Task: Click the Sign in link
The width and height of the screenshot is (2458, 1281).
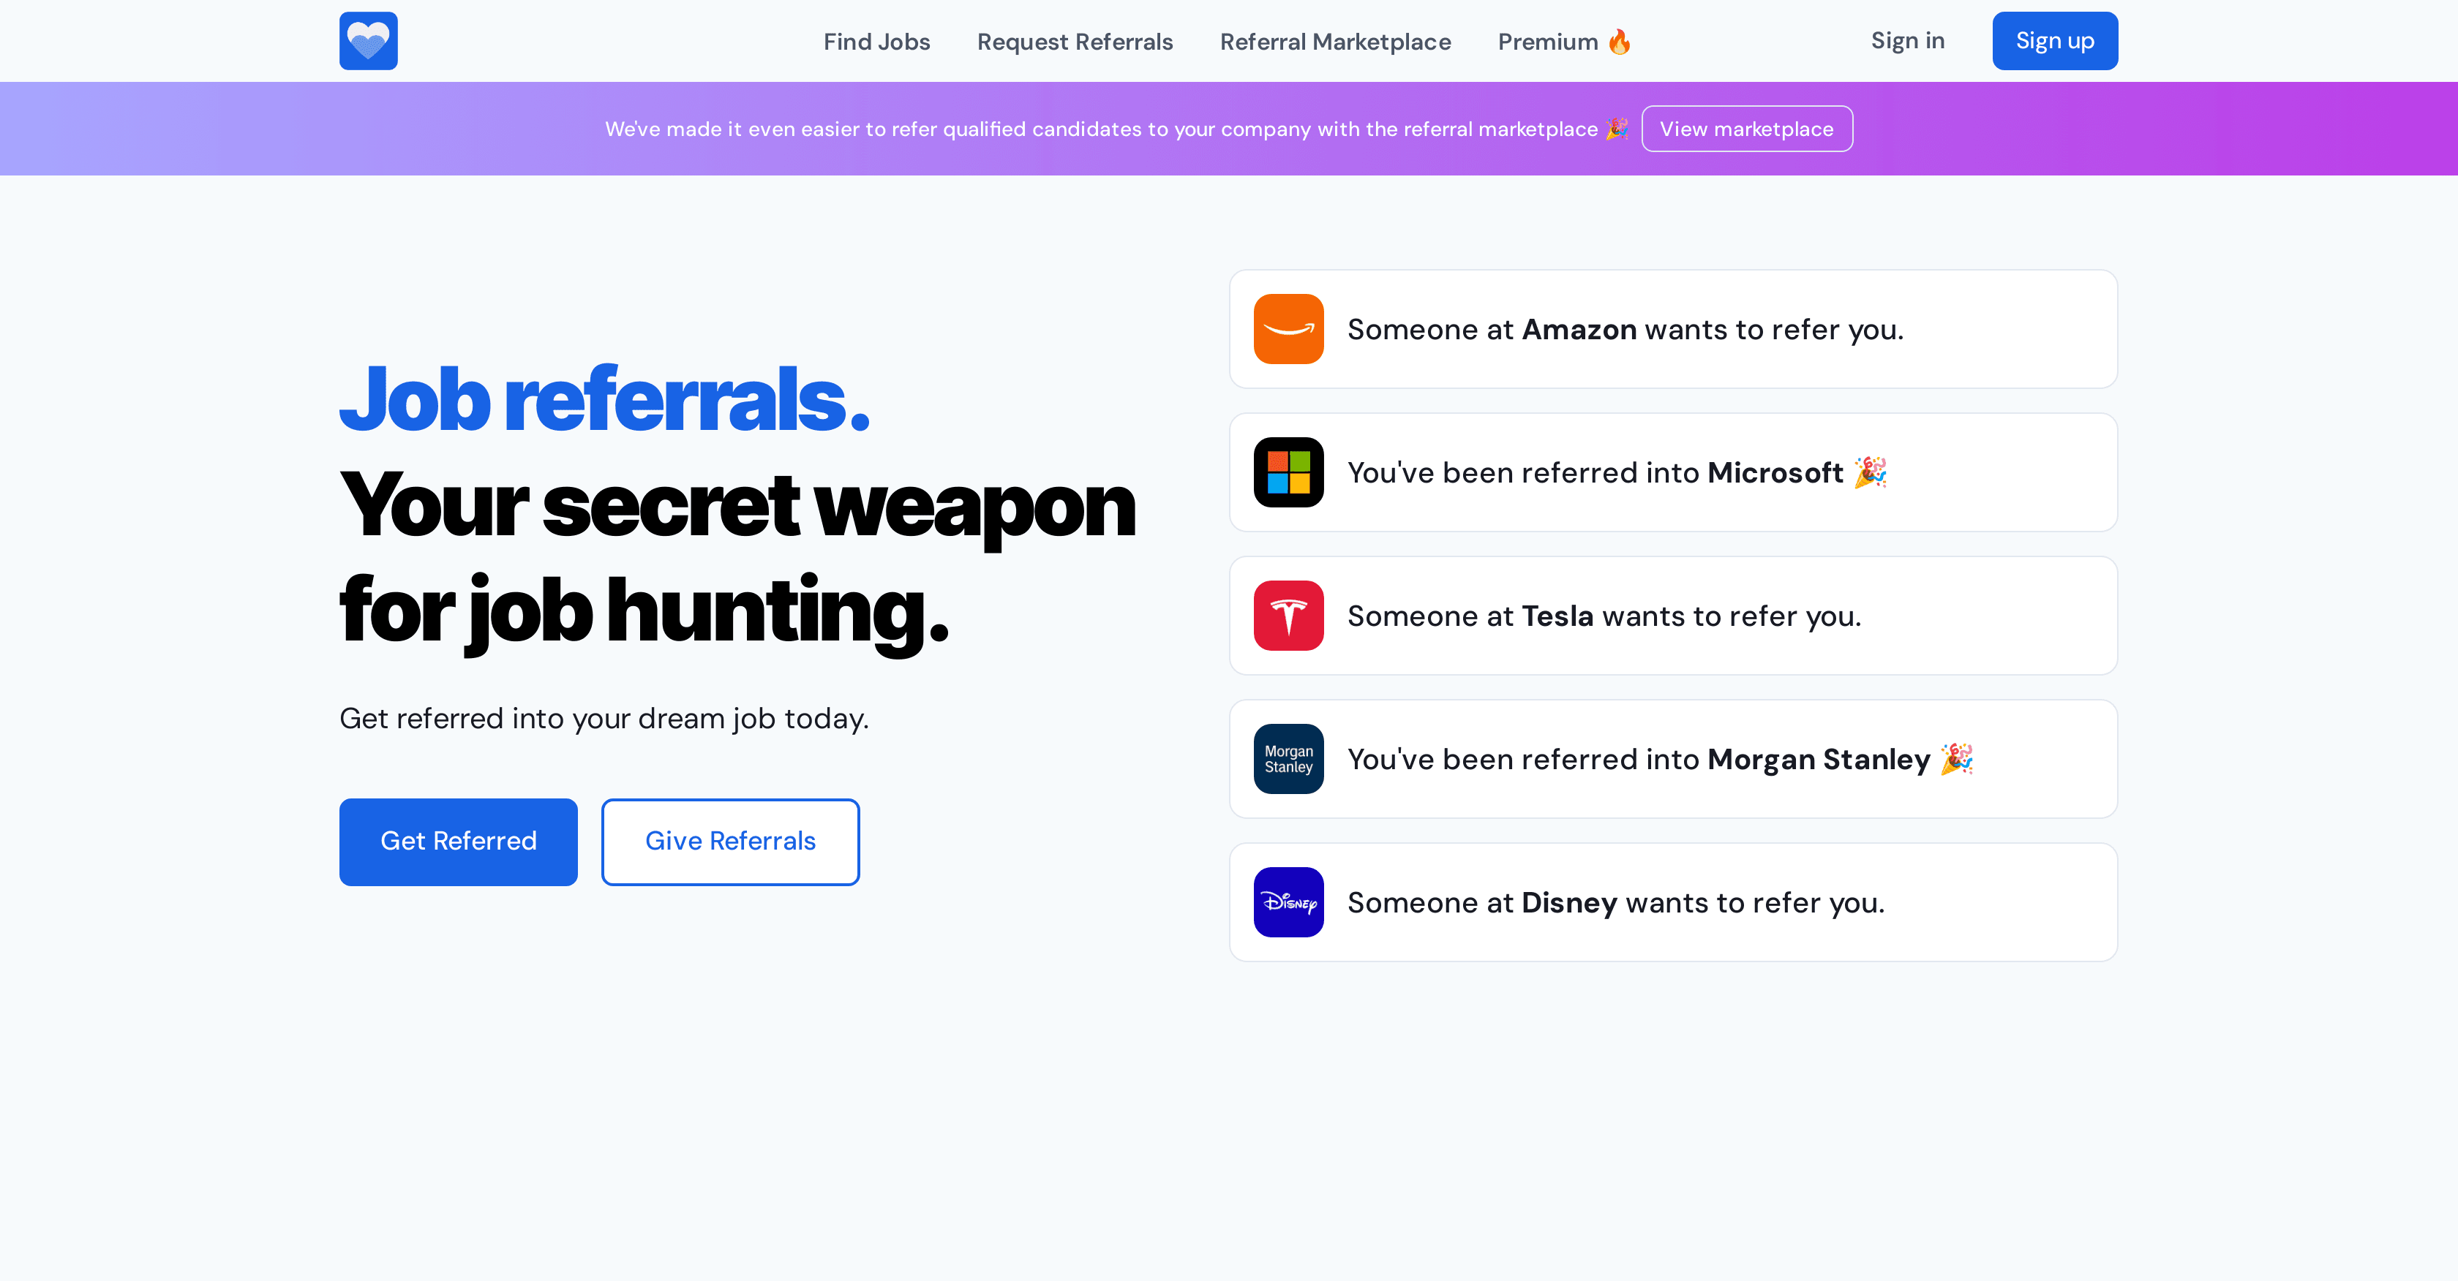Action: (x=1907, y=40)
